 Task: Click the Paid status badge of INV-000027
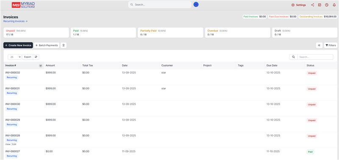pos(310,152)
